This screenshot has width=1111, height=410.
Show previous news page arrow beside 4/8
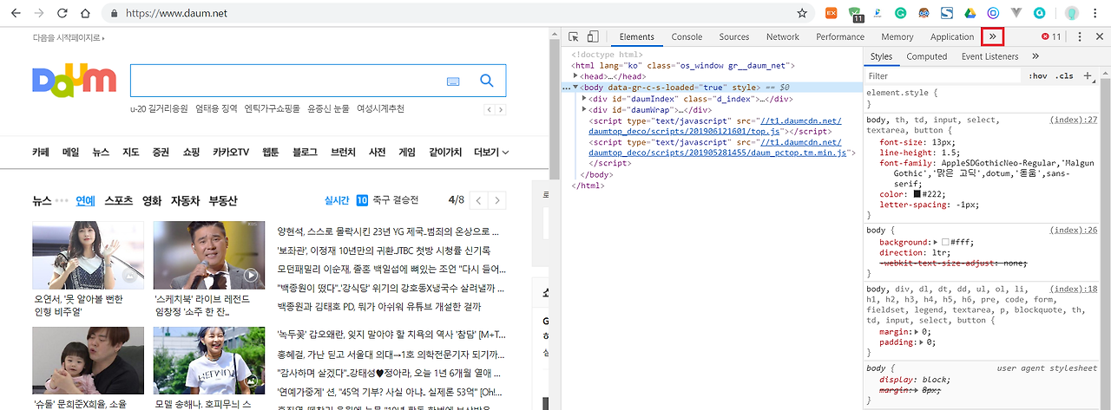pos(478,200)
